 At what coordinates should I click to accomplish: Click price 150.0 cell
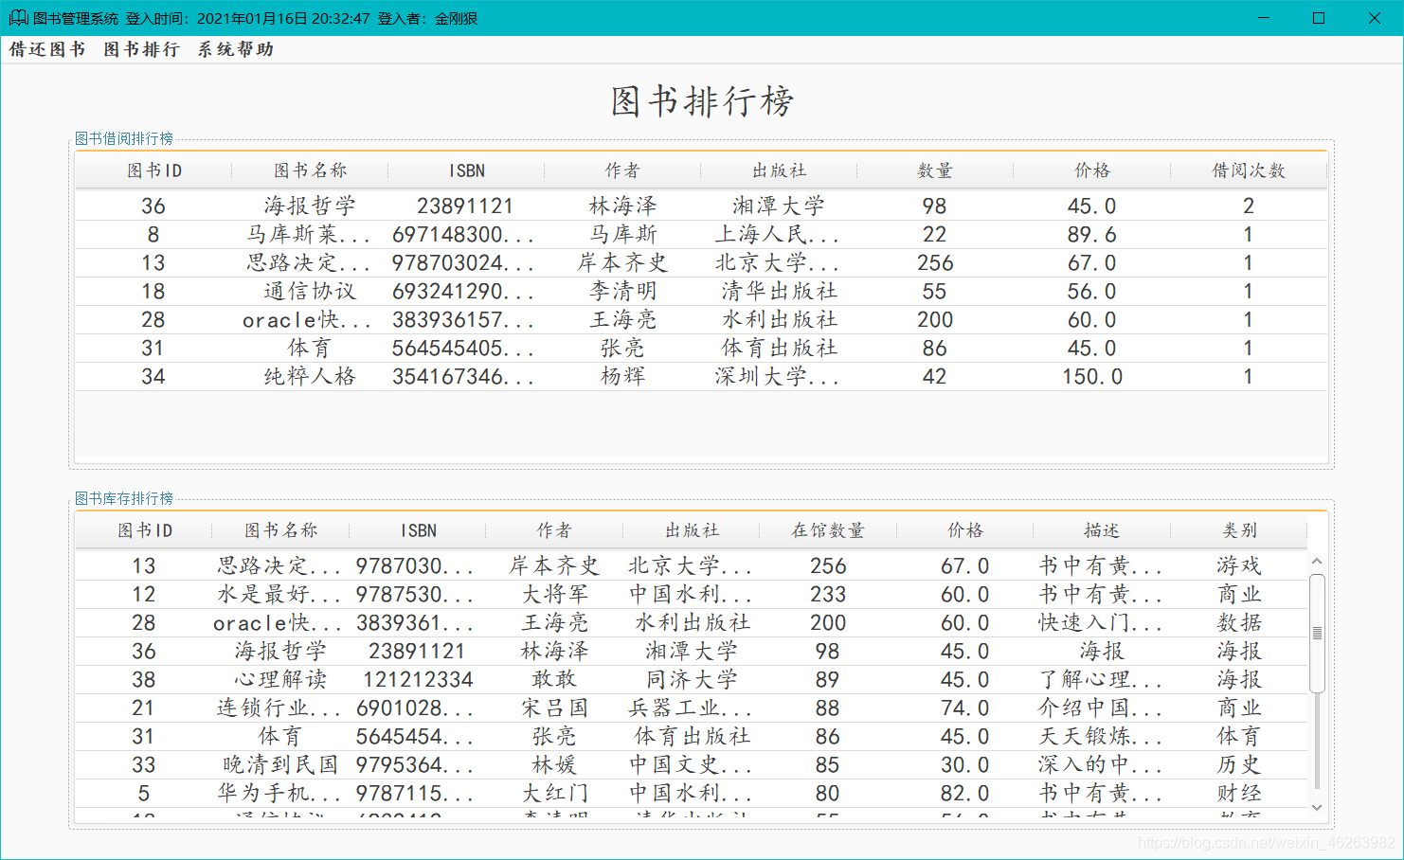(x=1091, y=376)
